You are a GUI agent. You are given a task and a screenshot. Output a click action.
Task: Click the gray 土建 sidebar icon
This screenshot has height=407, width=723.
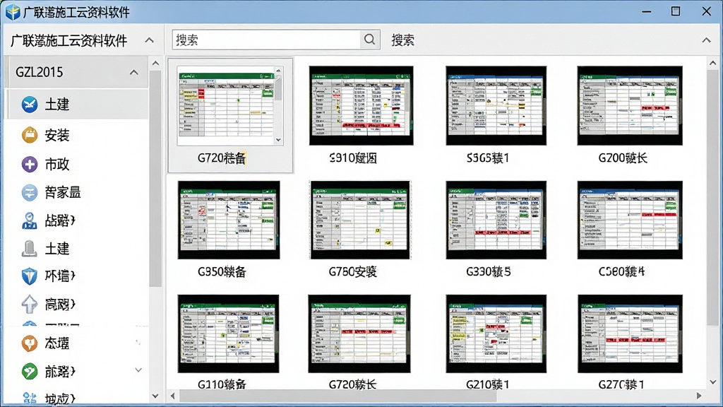click(30, 249)
